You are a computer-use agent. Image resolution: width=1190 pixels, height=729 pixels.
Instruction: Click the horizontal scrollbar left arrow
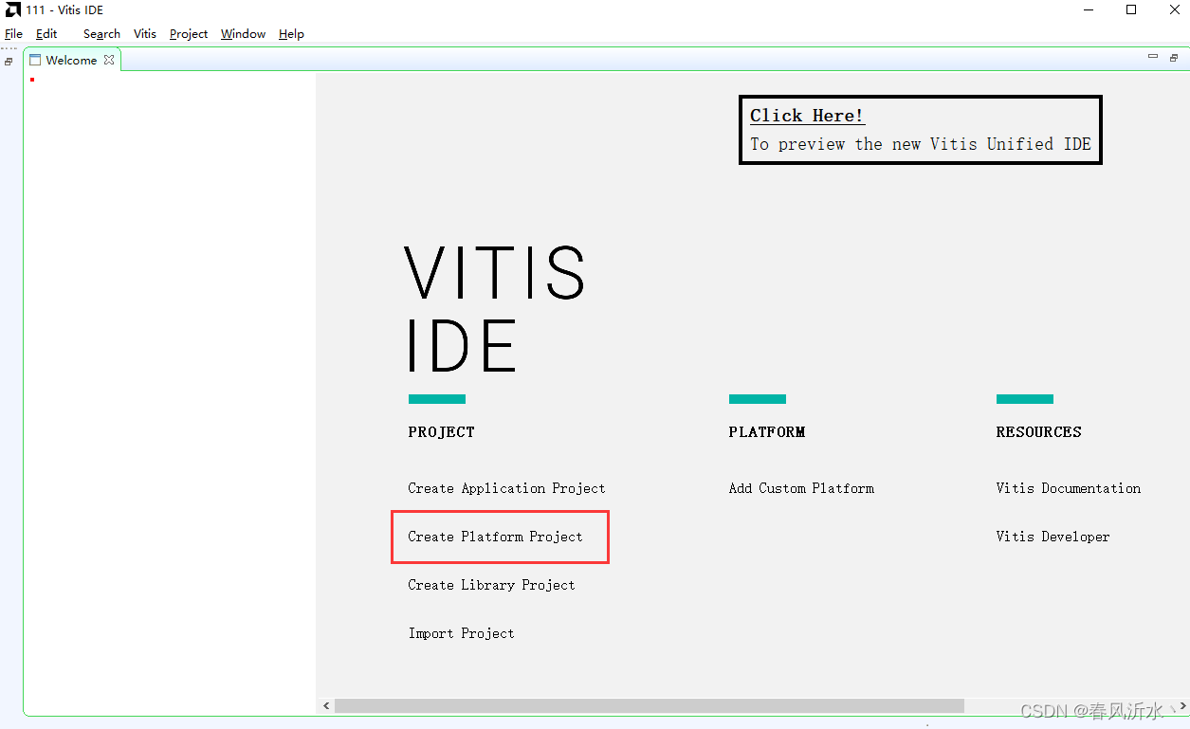pos(327,706)
